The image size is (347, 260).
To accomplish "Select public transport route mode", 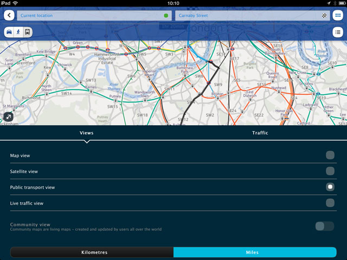I will click(x=28, y=32).
